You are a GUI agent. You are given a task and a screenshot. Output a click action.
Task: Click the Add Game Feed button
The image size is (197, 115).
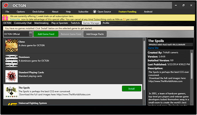pyautogui.click(x=46, y=34)
